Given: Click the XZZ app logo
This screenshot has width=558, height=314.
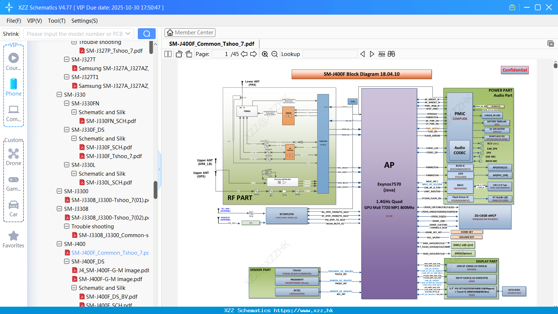Looking at the screenshot, I should [9, 7].
